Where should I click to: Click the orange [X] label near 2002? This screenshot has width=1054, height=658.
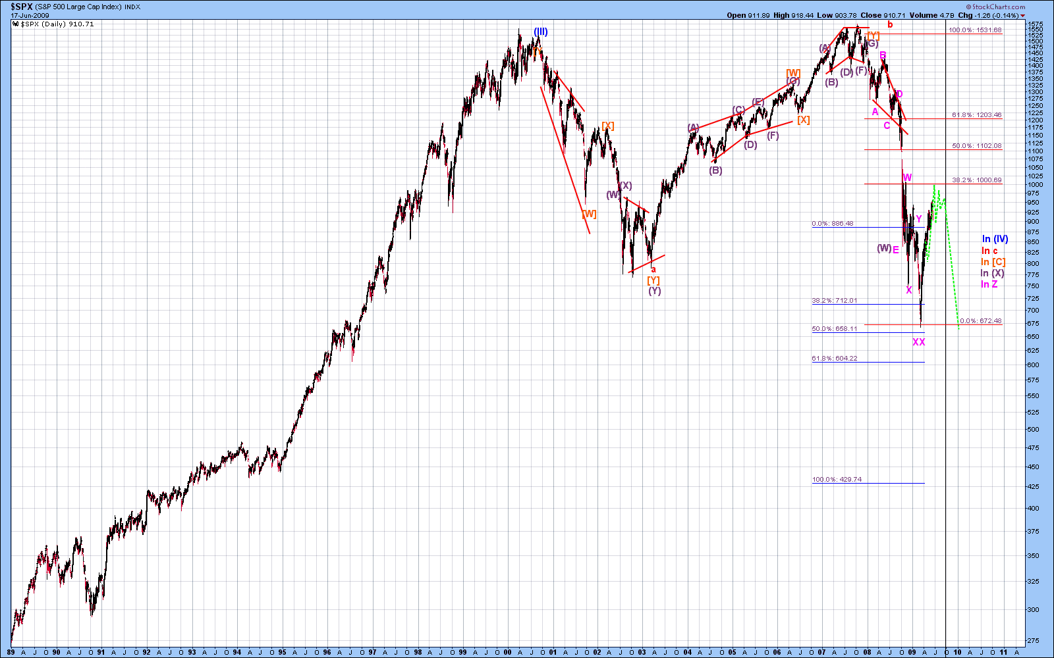coord(607,126)
